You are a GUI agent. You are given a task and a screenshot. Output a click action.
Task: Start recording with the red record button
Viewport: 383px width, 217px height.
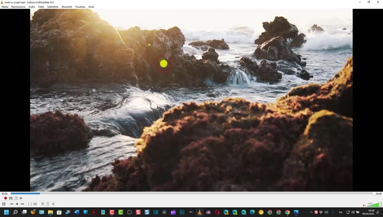click(x=5, y=198)
